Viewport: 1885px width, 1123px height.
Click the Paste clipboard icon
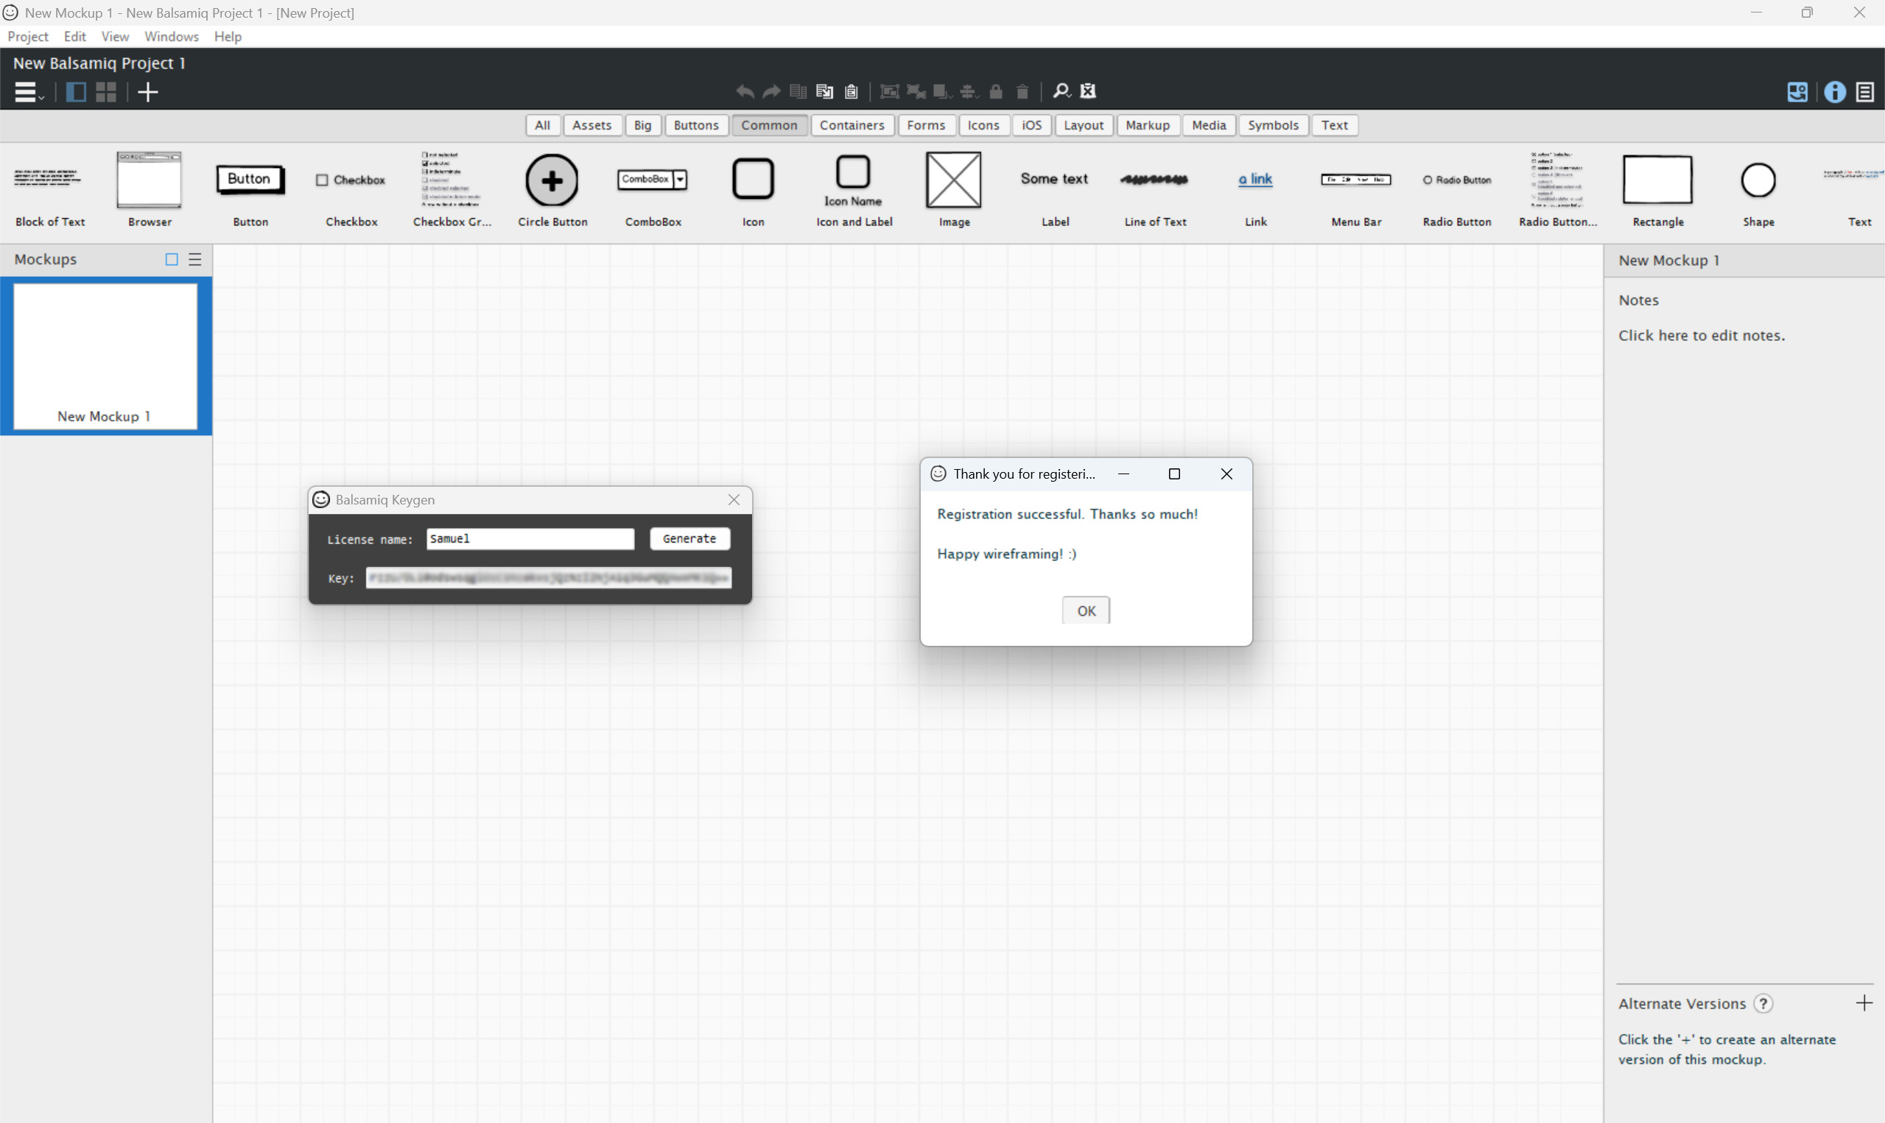click(x=852, y=91)
